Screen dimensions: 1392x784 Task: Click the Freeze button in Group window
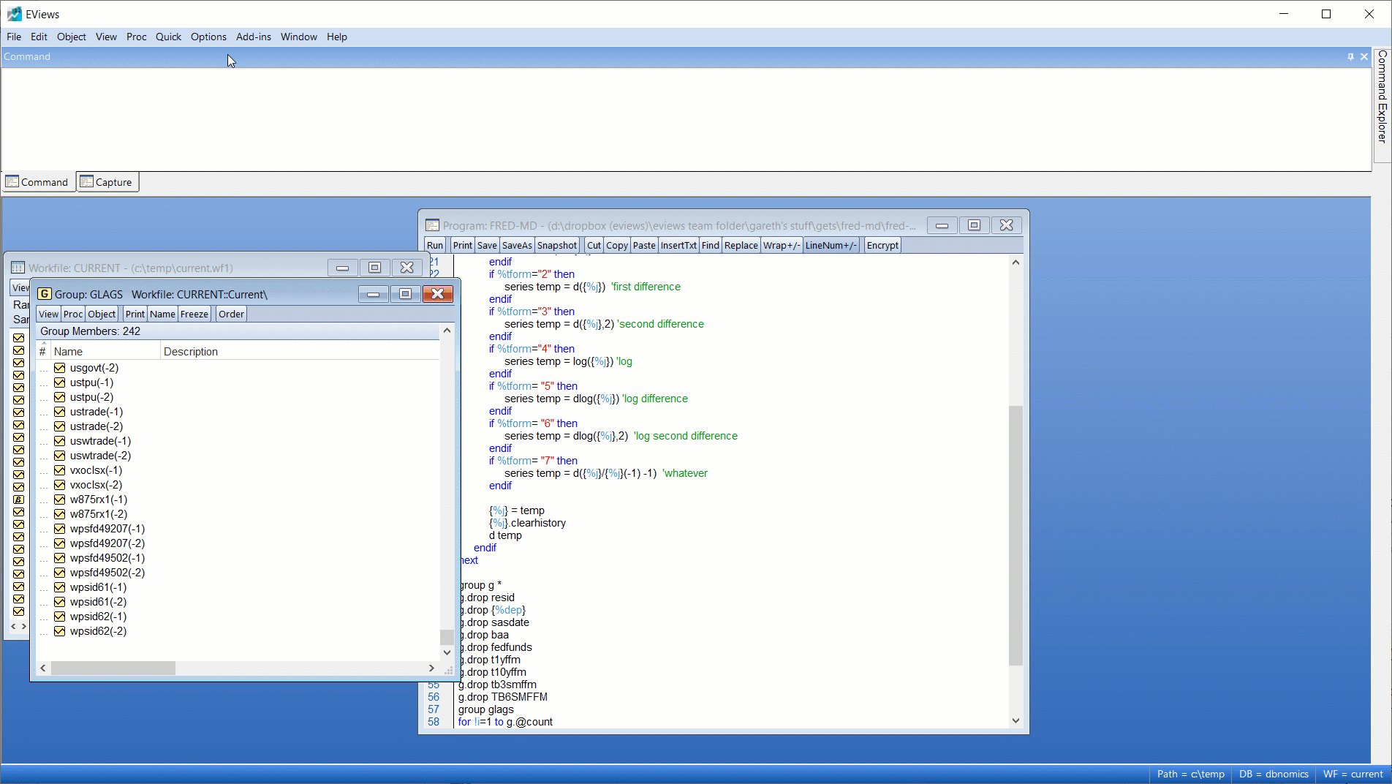click(194, 314)
